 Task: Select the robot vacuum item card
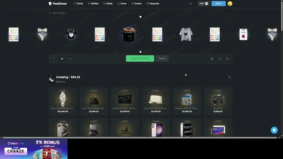(94, 128)
